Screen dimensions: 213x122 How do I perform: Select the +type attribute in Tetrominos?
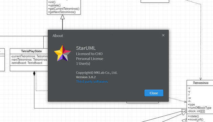coord(191,104)
